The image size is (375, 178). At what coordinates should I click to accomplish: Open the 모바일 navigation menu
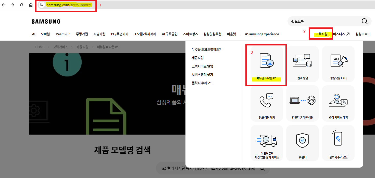[x=45, y=34]
